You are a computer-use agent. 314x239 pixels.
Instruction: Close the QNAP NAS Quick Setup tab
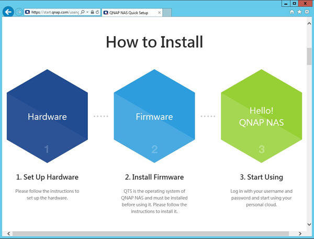tap(160, 13)
